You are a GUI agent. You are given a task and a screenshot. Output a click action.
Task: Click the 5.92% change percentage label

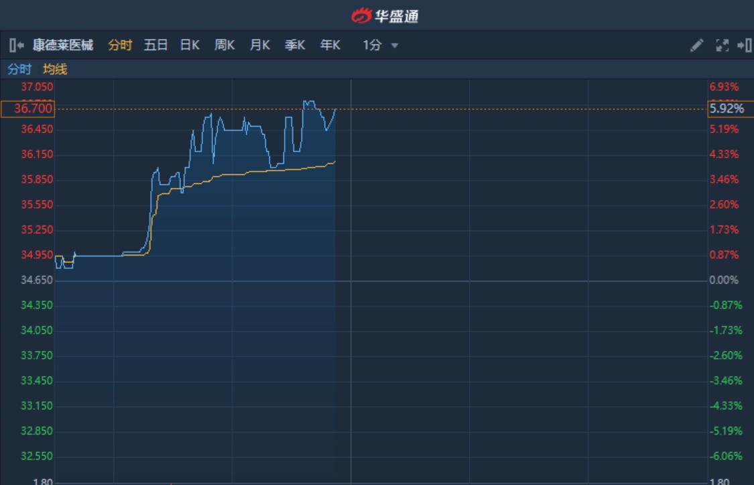(727, 109)
